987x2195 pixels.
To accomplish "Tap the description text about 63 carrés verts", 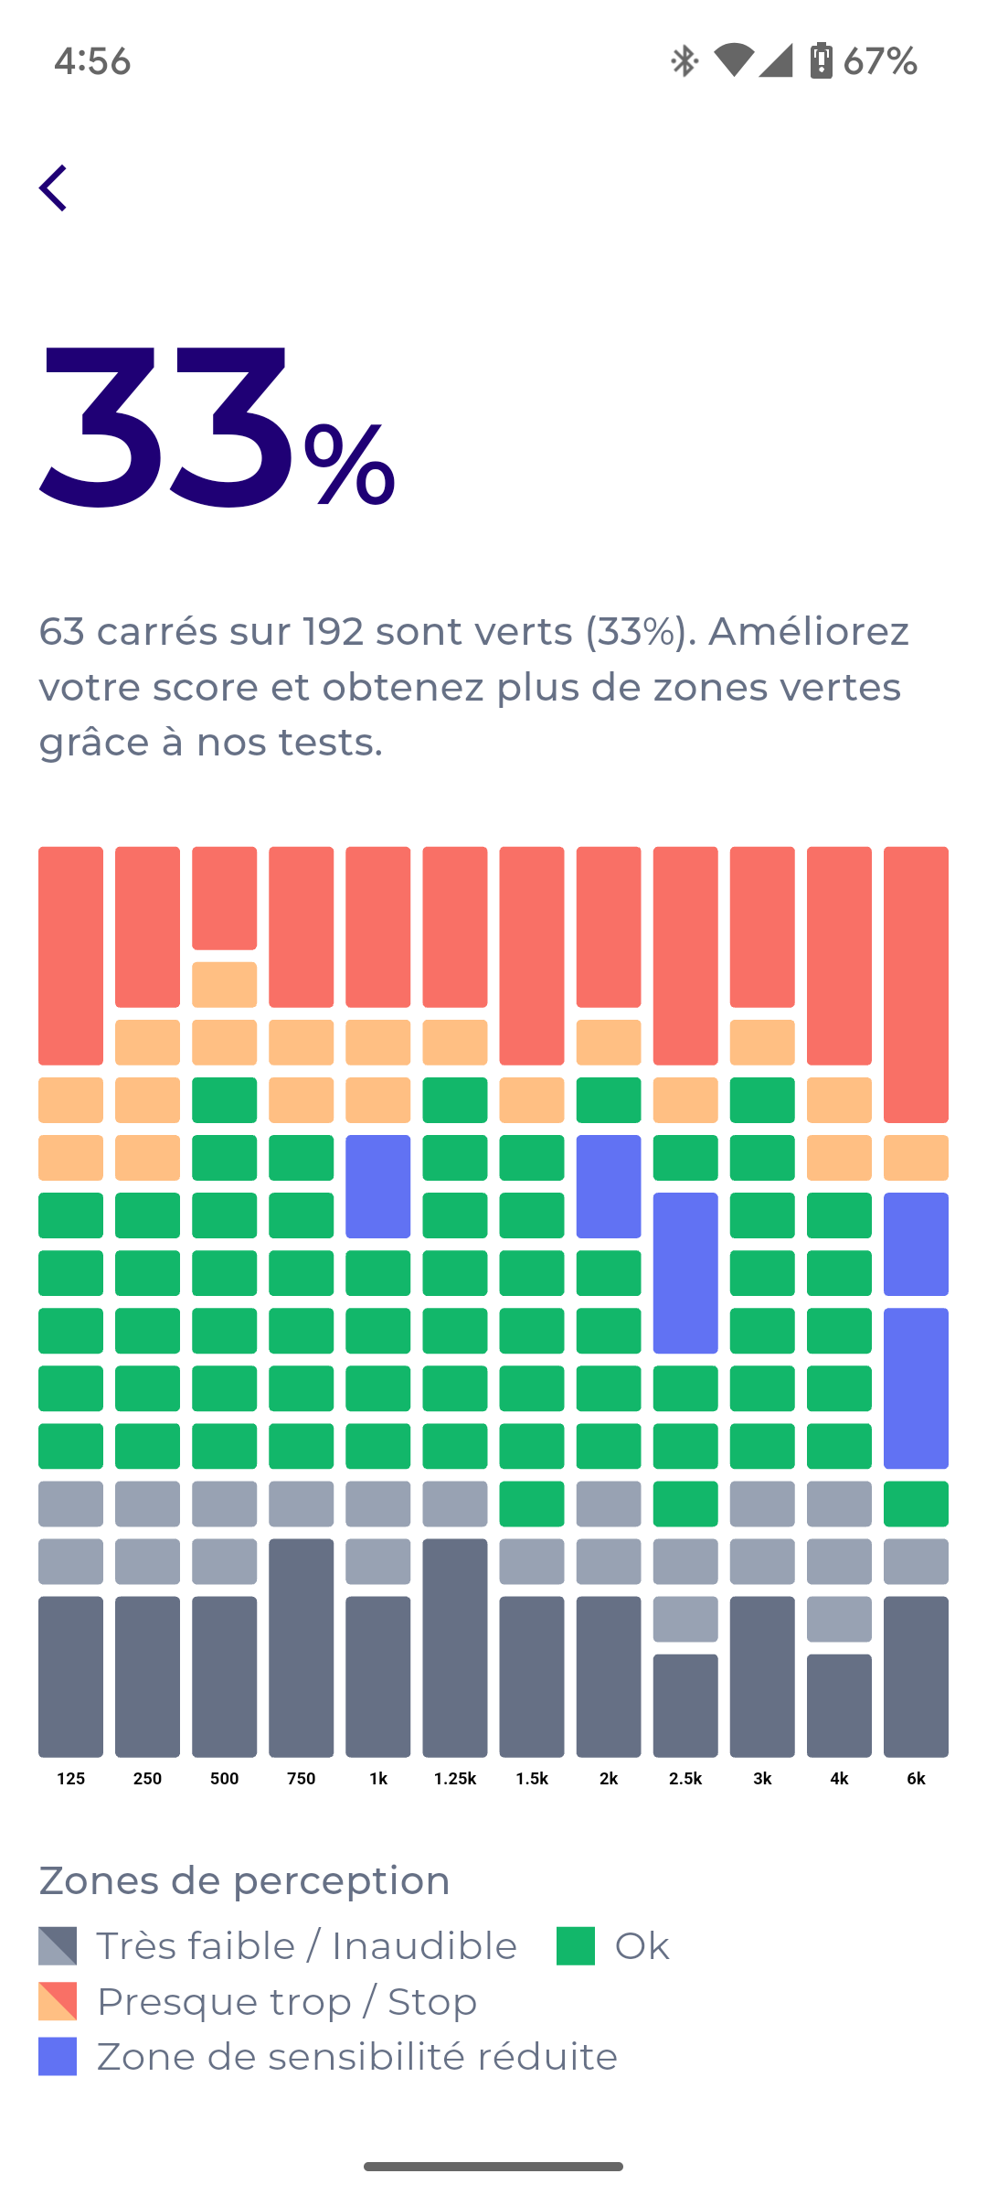I will 475,686.
